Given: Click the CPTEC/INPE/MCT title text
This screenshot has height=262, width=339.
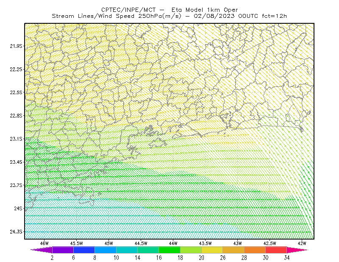Looking at the screenshot, I should click(x=128, y=10).
